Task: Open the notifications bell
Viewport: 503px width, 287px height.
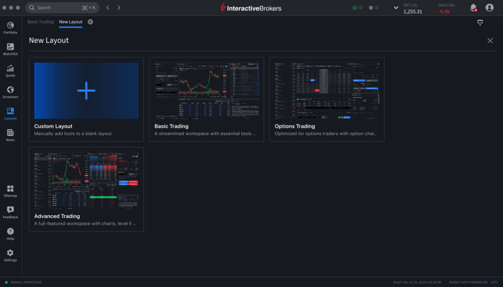Action: pos(473,8)
